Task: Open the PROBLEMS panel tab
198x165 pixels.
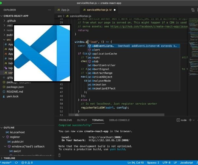Action: (65, 120)
